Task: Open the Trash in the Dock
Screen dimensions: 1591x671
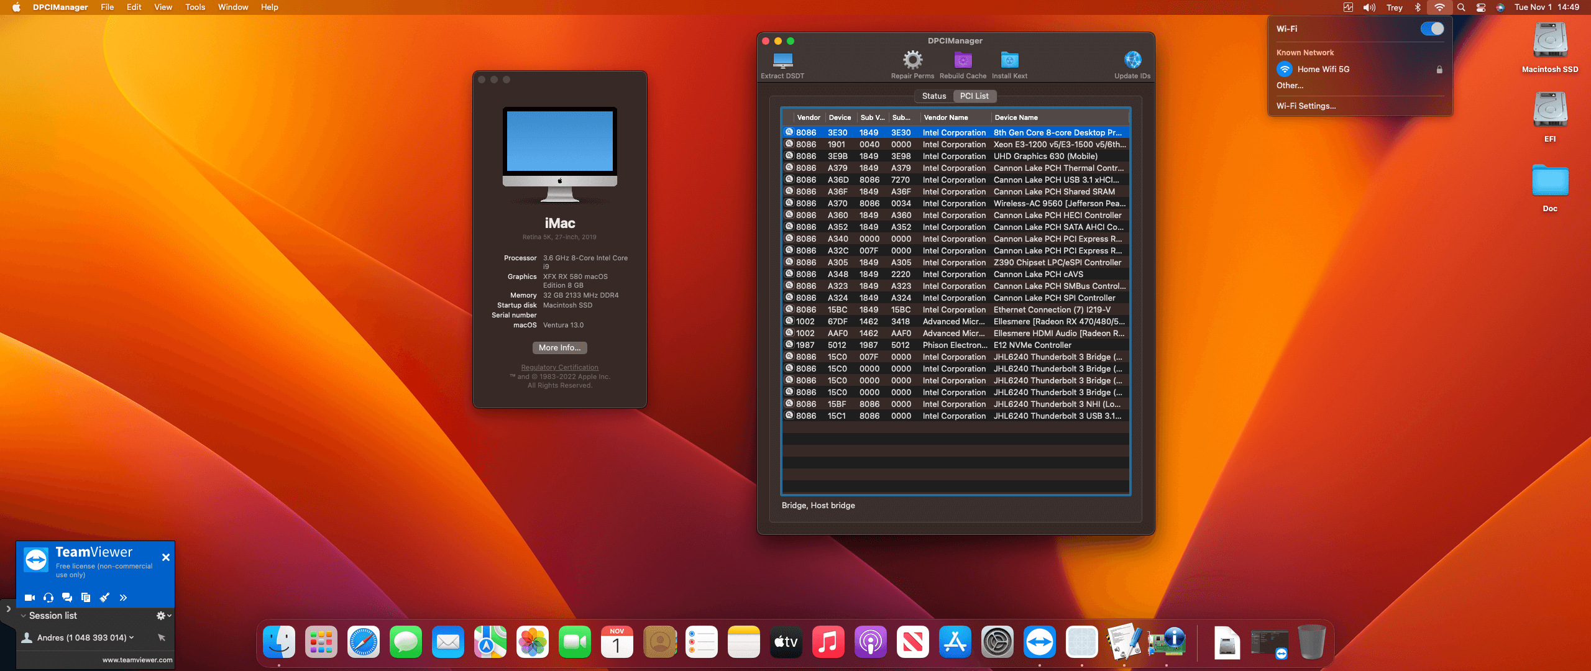Action: (1312, 642)
